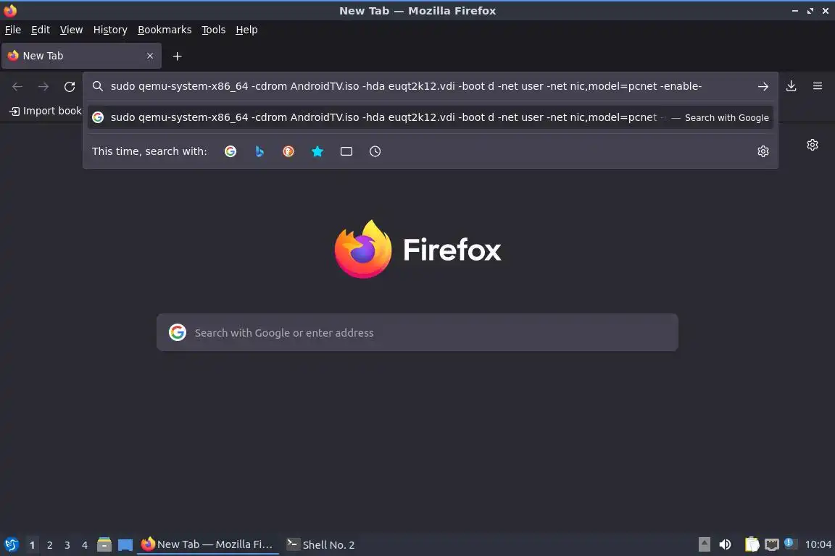Open the File menu
This screenshot has height=556, width=835.
[13, 30]
